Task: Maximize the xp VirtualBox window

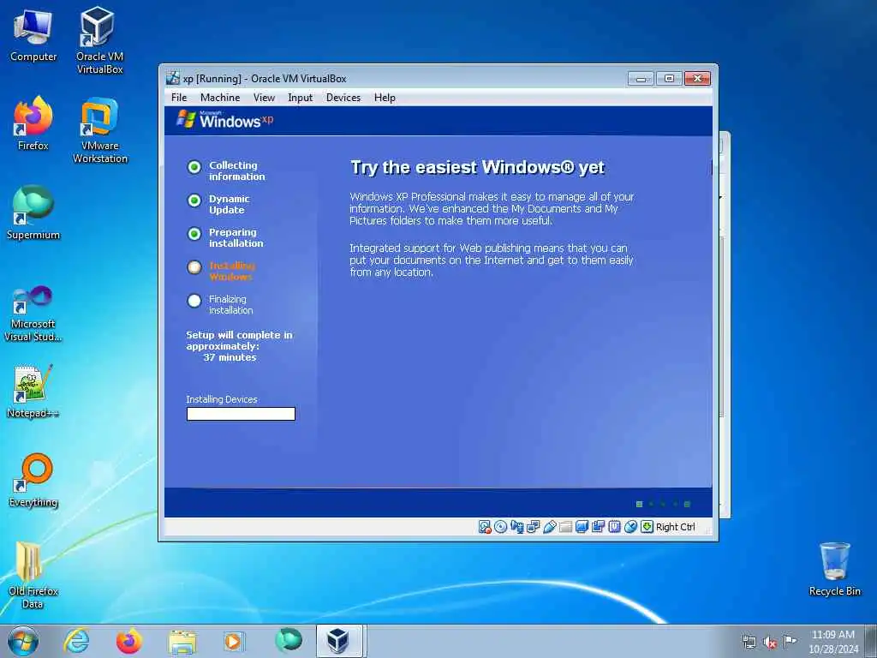Action: (x=669, y=79)
